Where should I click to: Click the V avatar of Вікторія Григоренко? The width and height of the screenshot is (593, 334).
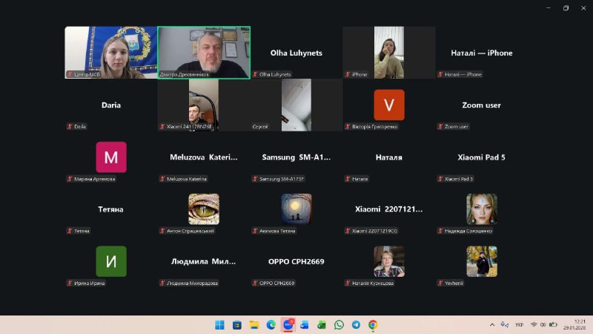point(388,105)
